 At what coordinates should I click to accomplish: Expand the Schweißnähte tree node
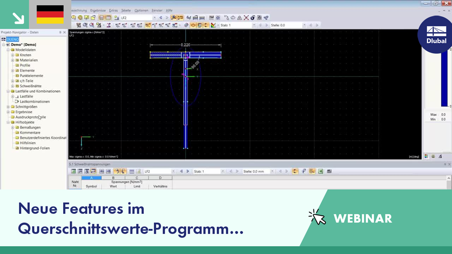pyautogui.click(x=13, y=86)
